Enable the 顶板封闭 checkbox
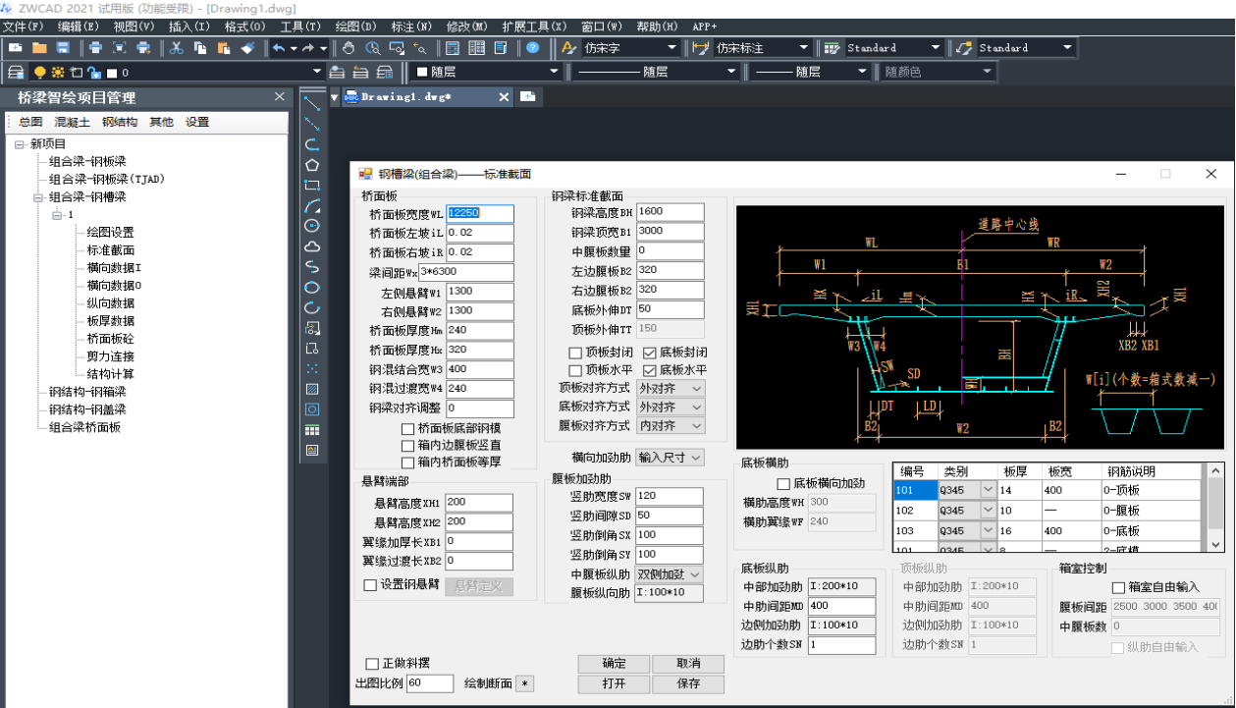This screenshot has width=1236, height=708. coord(576,353)
